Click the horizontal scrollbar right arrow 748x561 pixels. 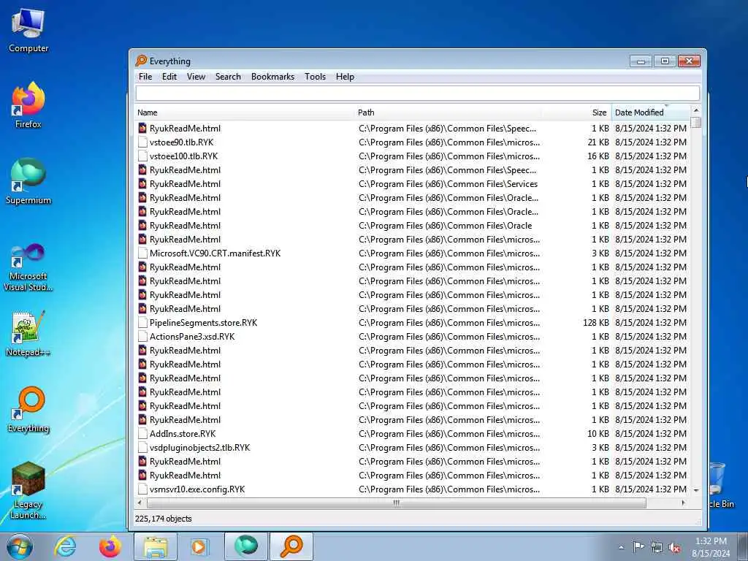pos(684,503)
